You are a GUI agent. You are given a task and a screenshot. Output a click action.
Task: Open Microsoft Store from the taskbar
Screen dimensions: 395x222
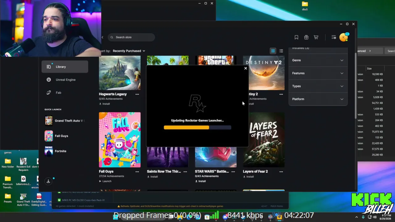[207, 217]
